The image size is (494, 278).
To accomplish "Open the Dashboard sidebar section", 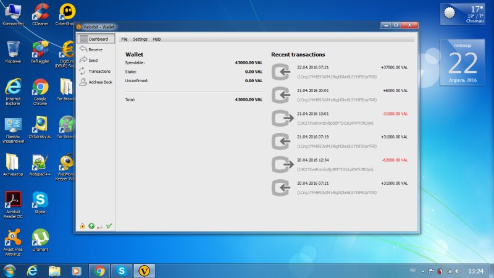I will click(x=96, y=39).
